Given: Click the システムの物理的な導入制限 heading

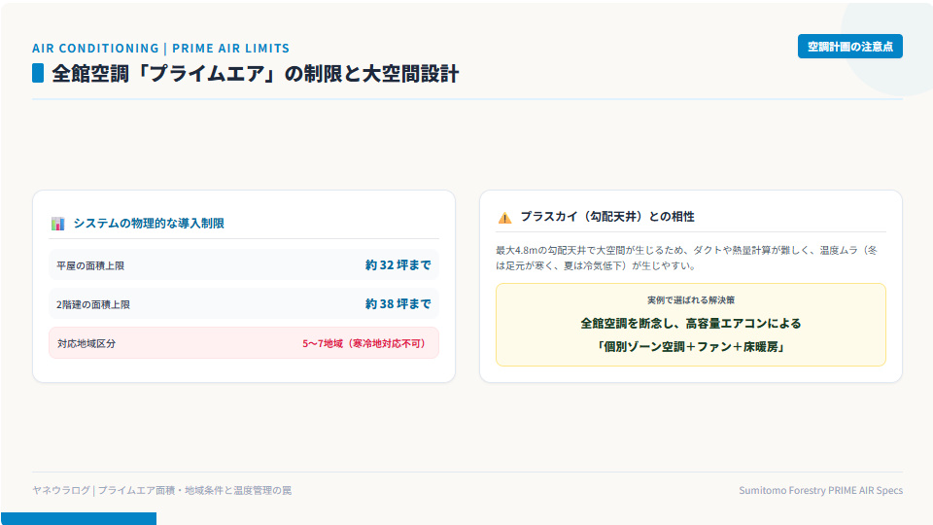Looking at the screenshot, I should pos(149,224).
